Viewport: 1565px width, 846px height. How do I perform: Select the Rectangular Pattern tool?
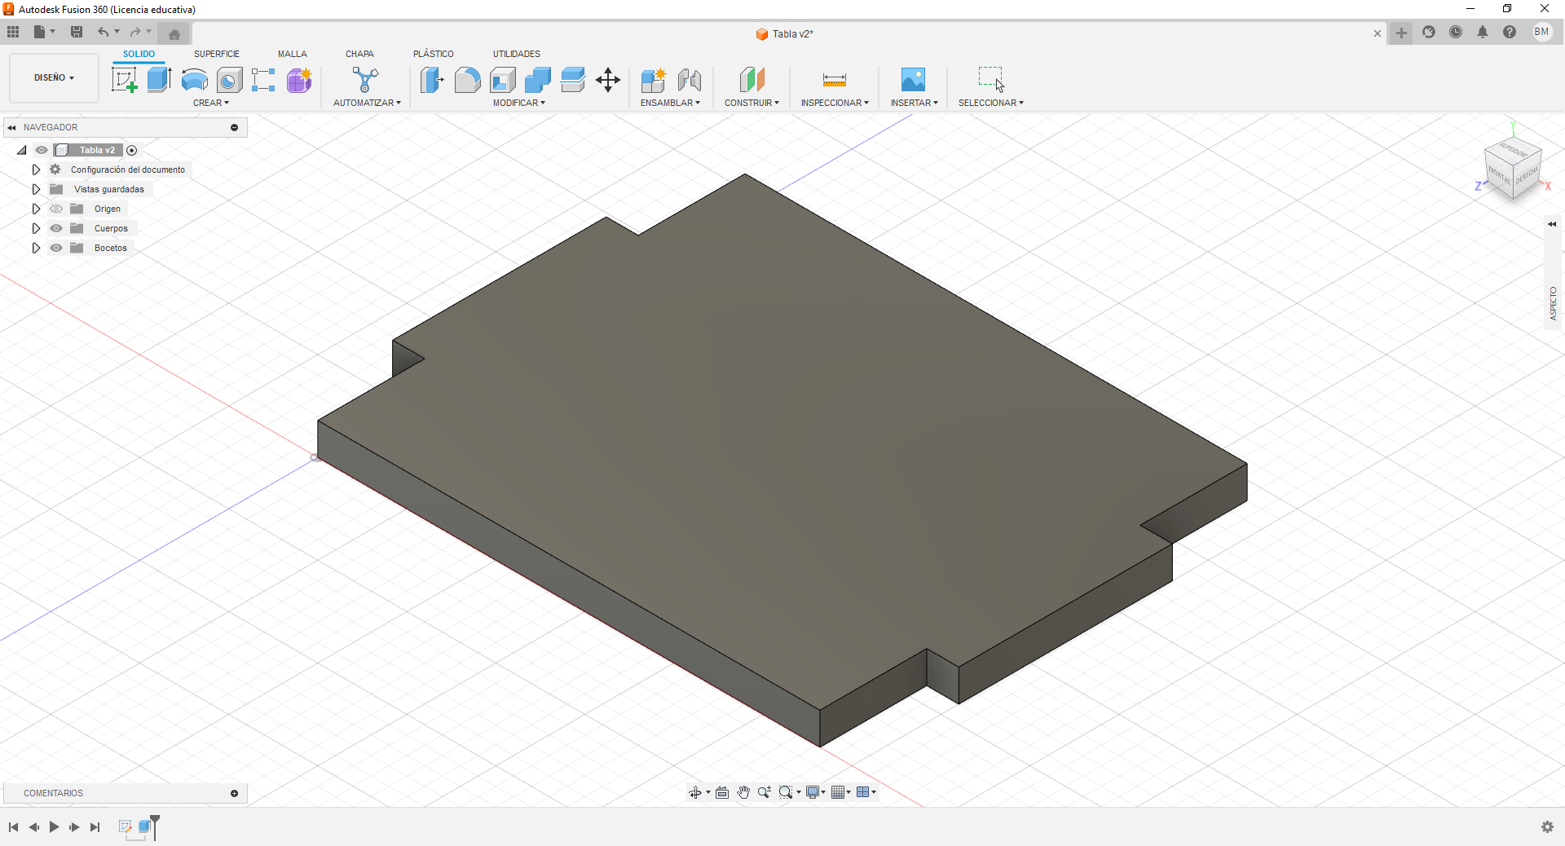[263, 80]
